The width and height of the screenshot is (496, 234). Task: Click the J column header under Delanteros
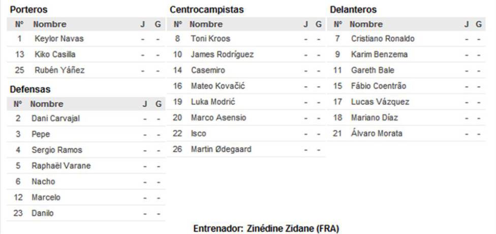pos(467,24)
